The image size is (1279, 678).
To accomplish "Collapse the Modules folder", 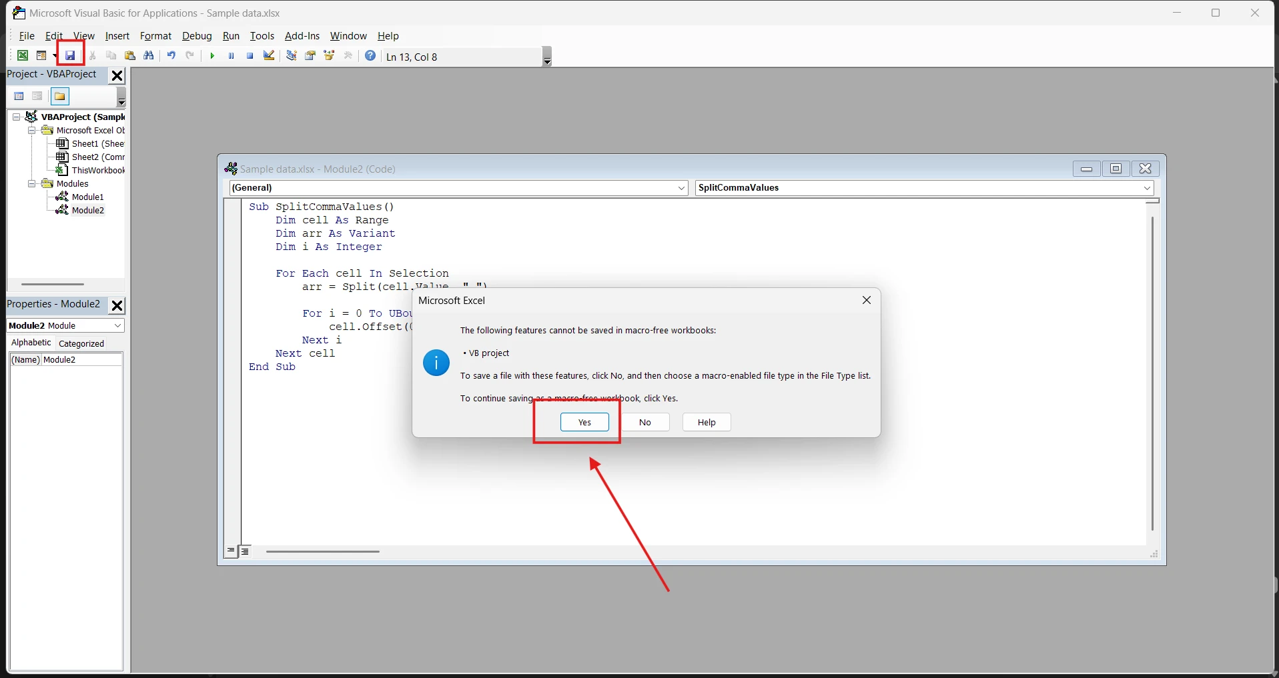I will [x=31, y=184].
